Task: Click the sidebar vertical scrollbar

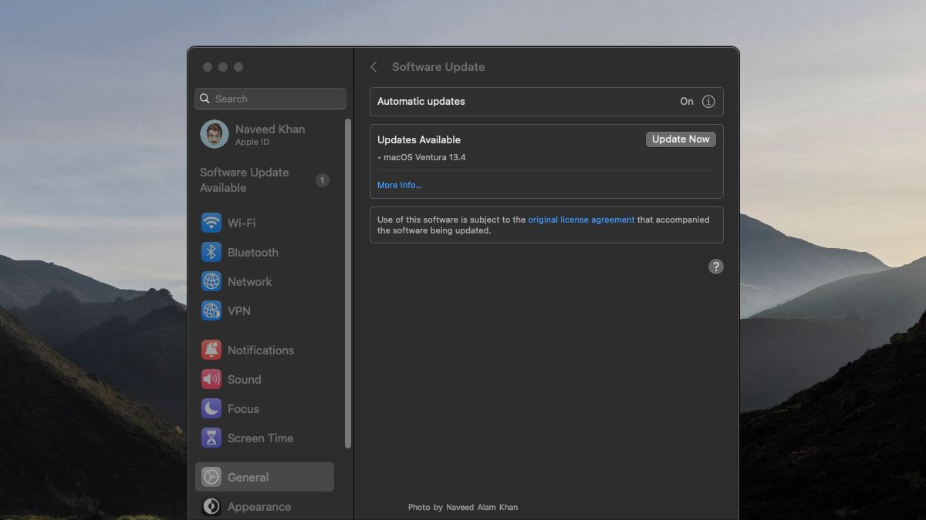Action: click(x=348, y=282)
